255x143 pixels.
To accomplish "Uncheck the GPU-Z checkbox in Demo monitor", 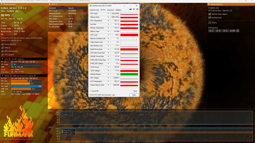I will (x=3, y=47).
